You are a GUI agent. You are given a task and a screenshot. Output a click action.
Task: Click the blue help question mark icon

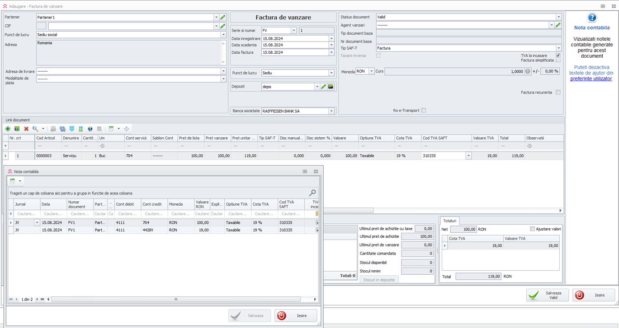click(x=591, y=18)
